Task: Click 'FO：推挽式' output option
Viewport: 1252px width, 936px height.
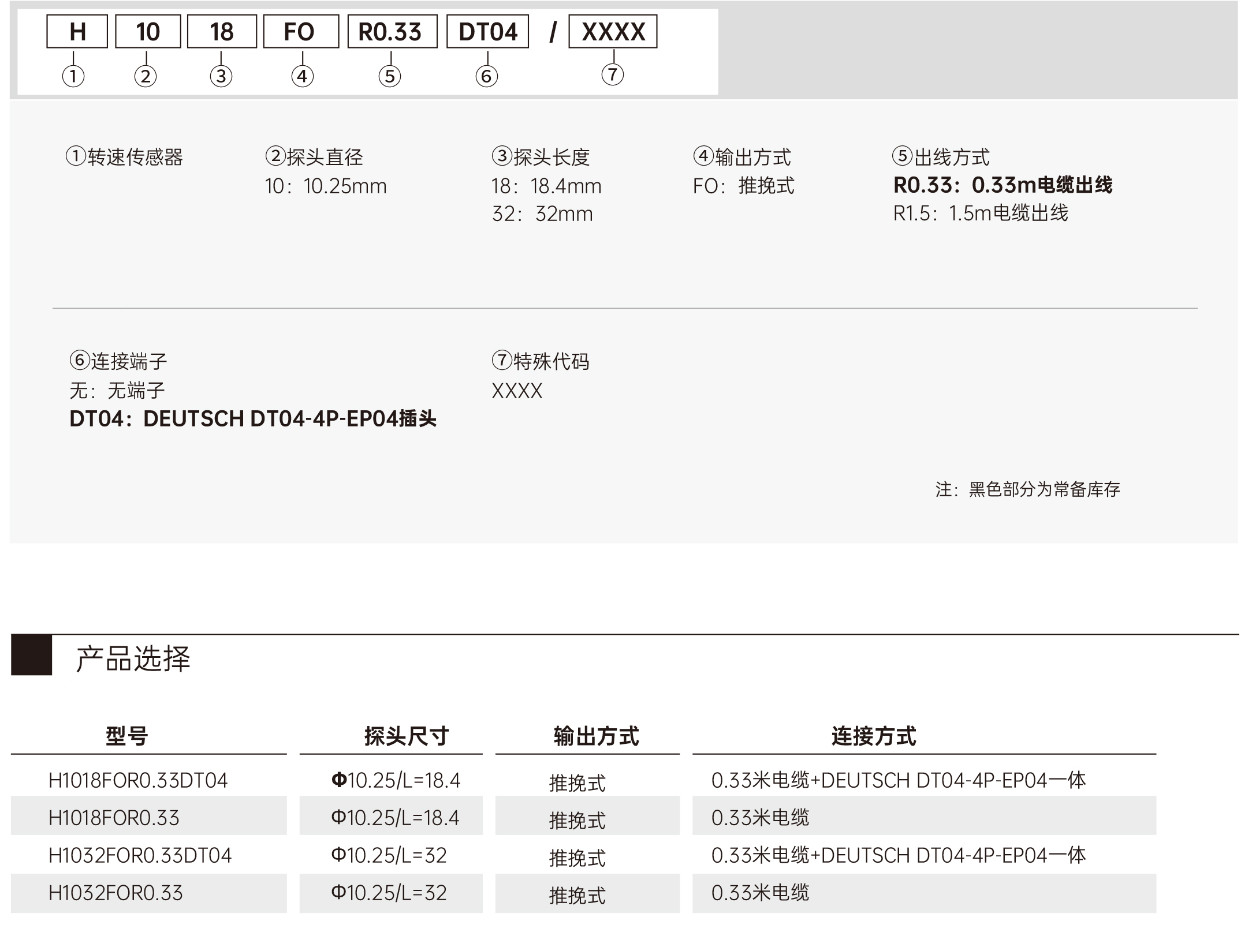Action: pyautogui.click(x=744, y=186)
